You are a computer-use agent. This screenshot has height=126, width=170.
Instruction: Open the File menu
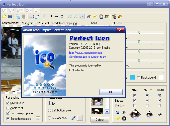[x=4, y=10]
